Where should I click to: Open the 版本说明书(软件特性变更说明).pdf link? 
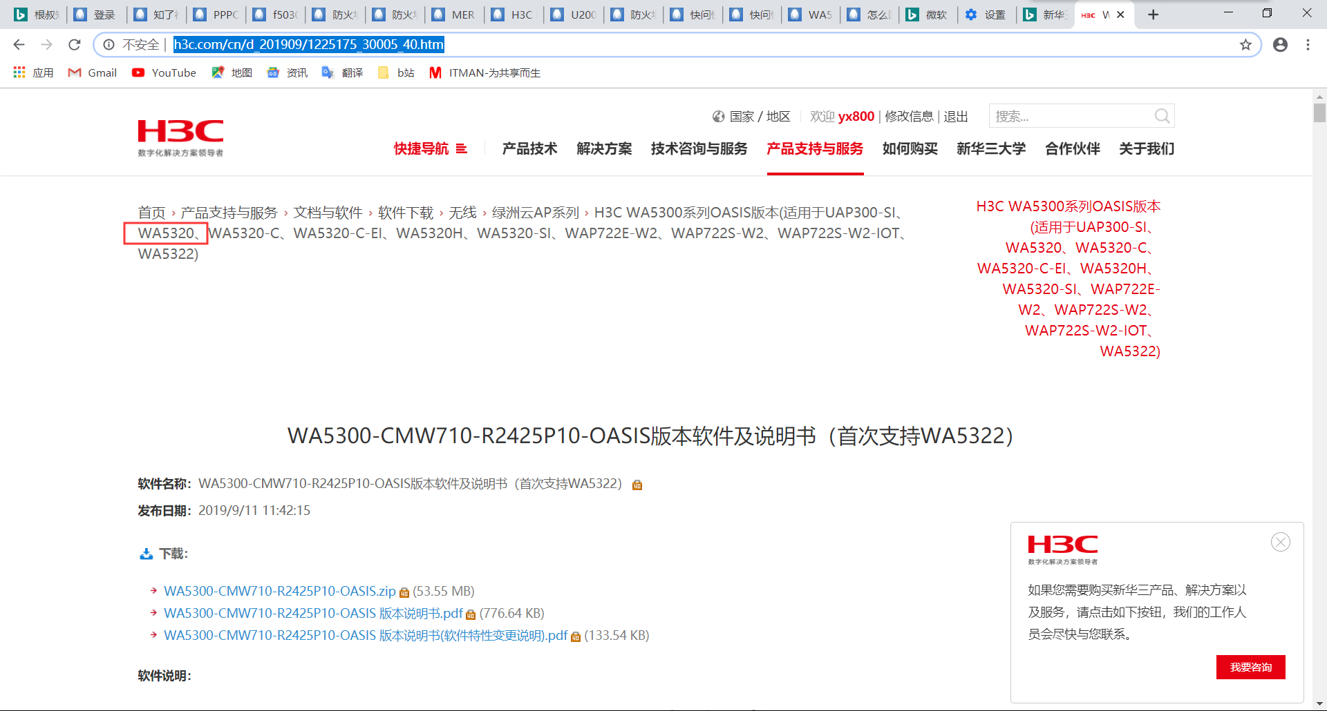[x=366, y=636]
